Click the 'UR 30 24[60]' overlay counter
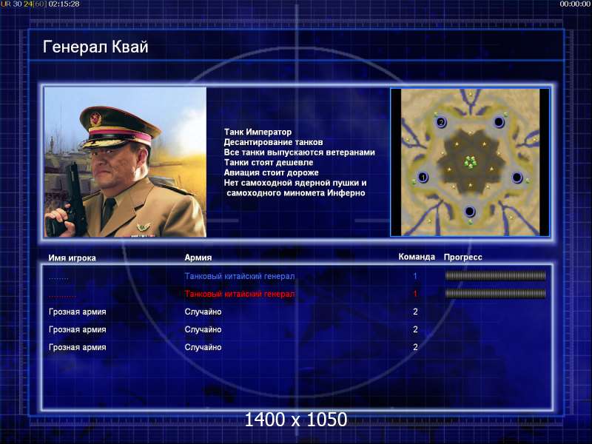Screen dimensions: 592x444 (24, 4)
